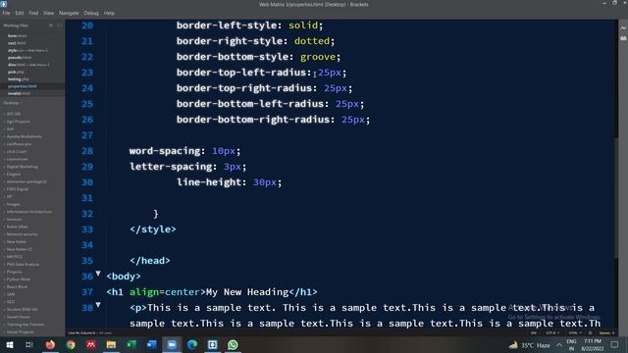Launch Firefox from the taskbar
This screenshot has height=353, width=628.
(x=50, y=344)
